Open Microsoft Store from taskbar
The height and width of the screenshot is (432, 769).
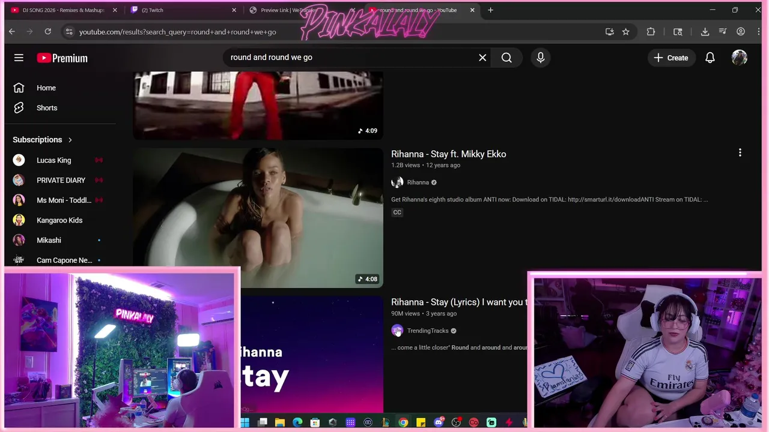coord(315,423)
